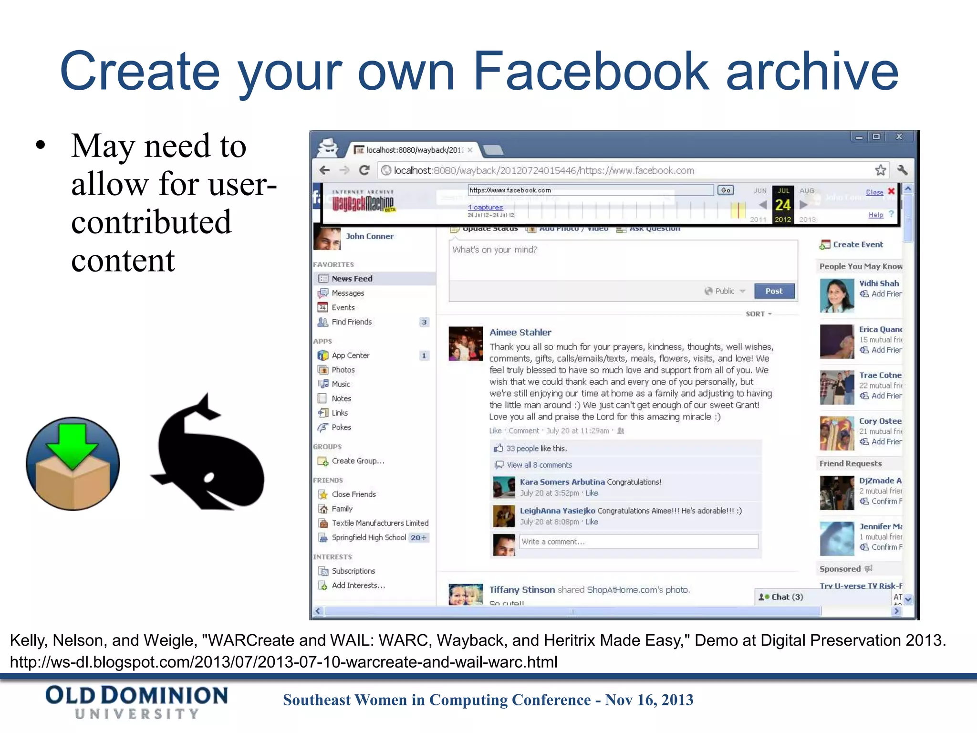This screenshot has width=977, height=733.
Task: Click the Links app icon
Action: click(x=323, y=413)
